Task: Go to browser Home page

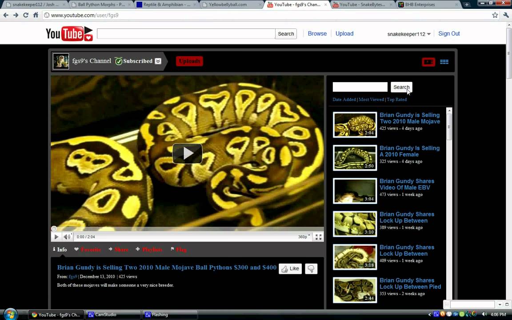Action: (x=36, y=15)
